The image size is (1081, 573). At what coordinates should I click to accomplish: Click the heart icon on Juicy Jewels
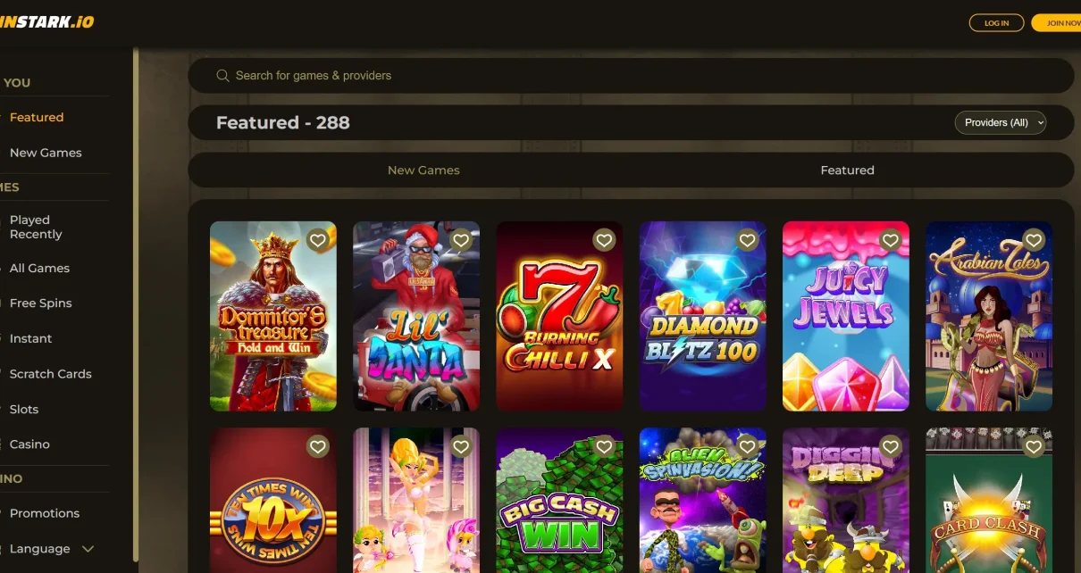click(x=891, y=240)
